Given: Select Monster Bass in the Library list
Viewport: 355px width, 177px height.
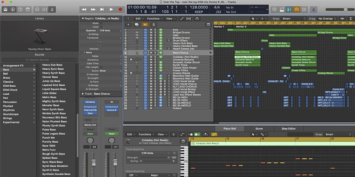Looking at the screenshot, I should click(x=51, y=105).
